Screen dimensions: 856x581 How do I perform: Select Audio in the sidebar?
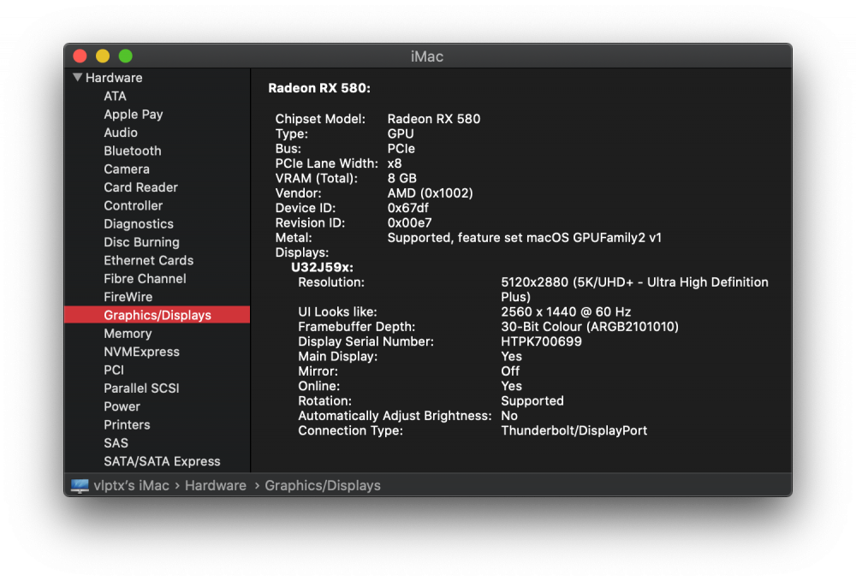[x=121, y=133]
